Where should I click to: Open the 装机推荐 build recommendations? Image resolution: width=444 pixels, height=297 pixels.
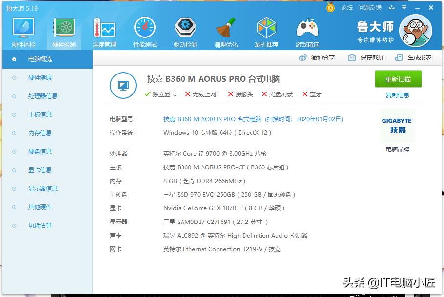tap(266, 31)
